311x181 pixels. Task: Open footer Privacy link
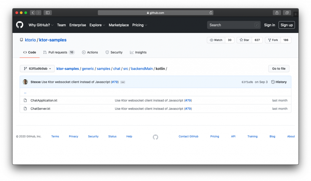coord(73,136)
